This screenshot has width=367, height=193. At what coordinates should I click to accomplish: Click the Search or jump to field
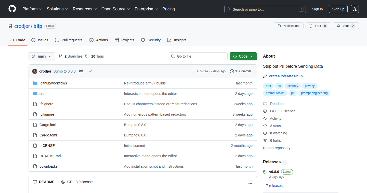point(265,9)
